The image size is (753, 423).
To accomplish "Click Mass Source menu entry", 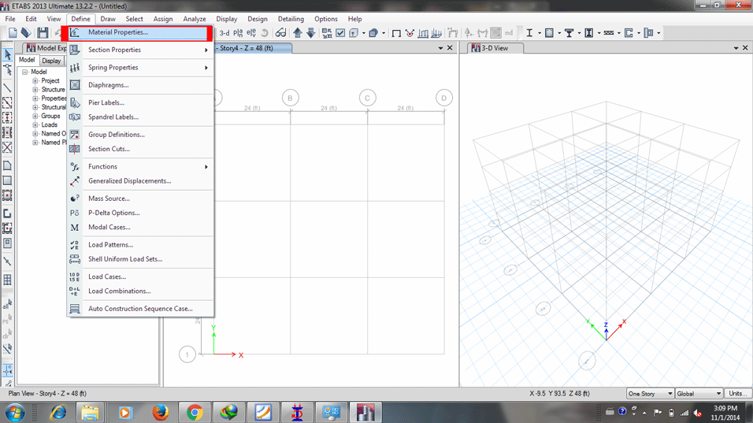I will pyautogui.click(x=139, y=199).
